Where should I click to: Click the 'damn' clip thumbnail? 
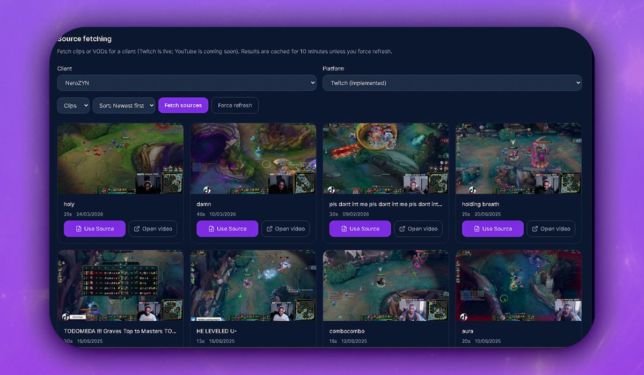tap(253, 158)
